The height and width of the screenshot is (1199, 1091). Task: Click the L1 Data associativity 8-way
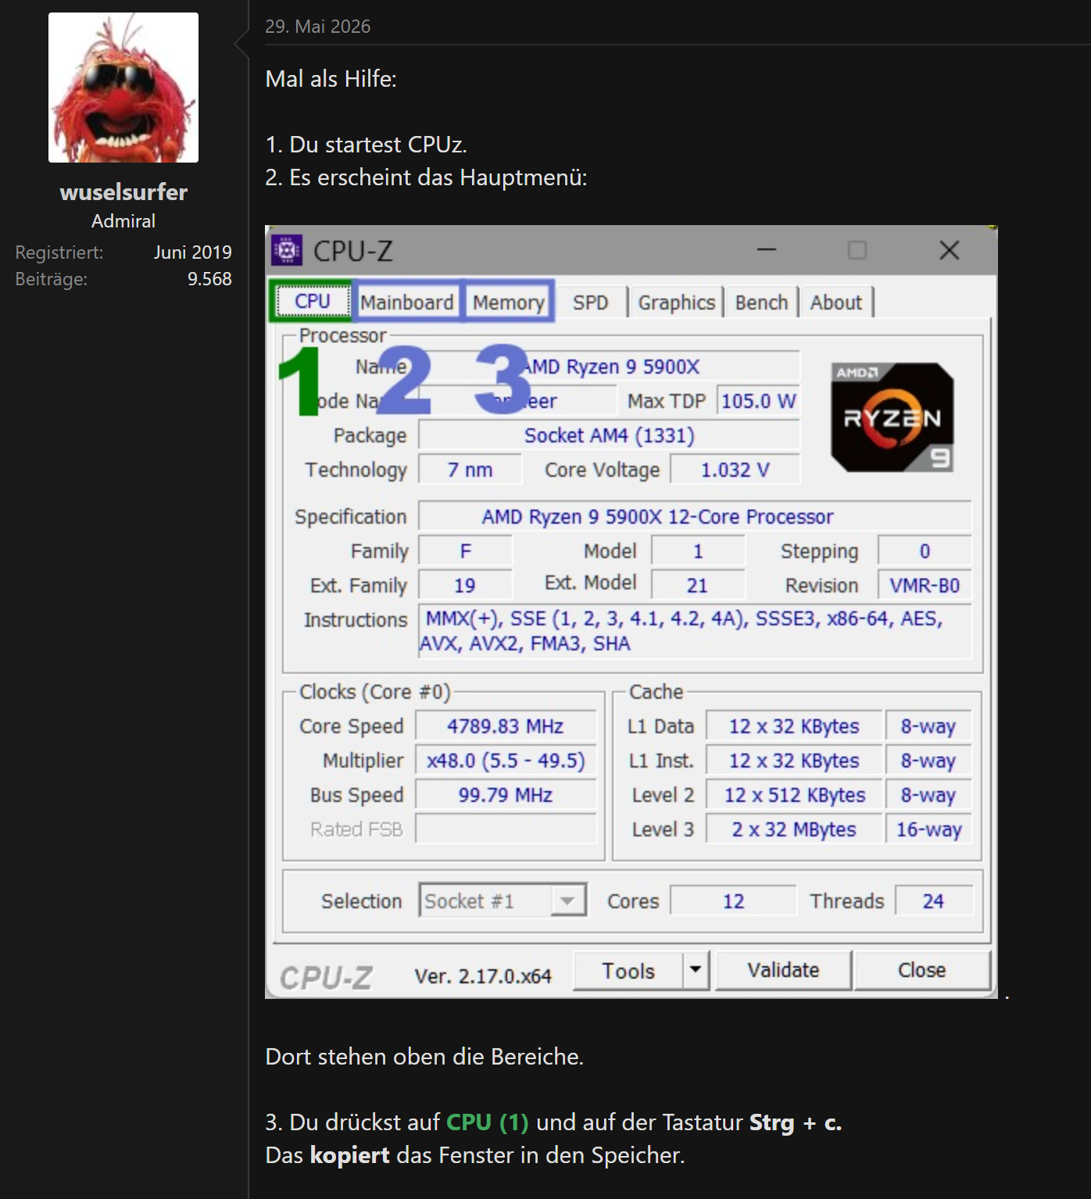pos(928,726)
